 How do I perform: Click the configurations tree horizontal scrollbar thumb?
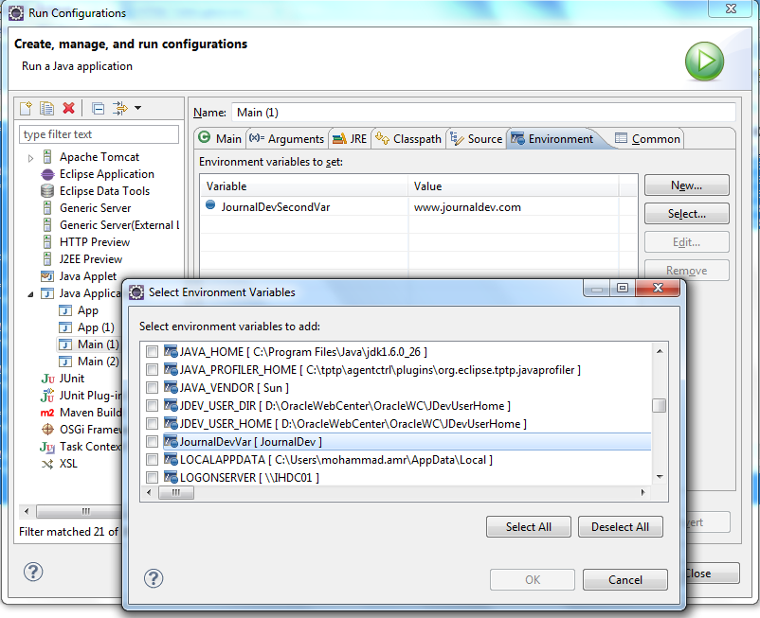click(80, 511)
